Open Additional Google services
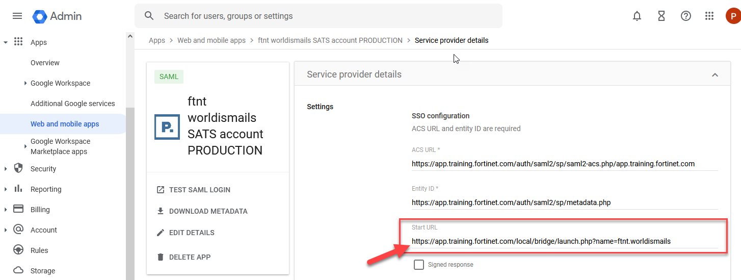This screenshot has width=741, height=280. click(73, 104)
